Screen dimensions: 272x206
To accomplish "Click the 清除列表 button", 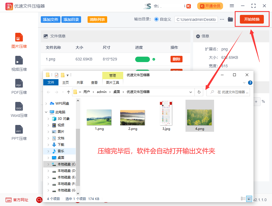I will click(97, 20).
